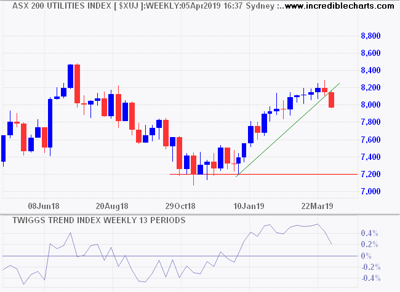Viewport: 400px width, 292px height.
Task: Select the 7,600 price axis label
Action: coord(370,140)
